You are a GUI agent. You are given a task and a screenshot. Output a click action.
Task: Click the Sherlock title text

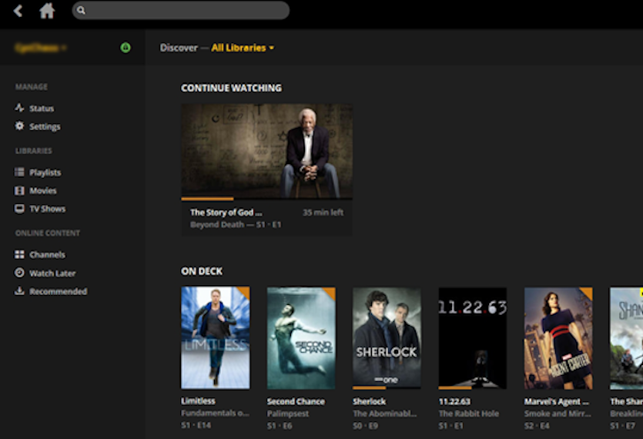point(370,401)
